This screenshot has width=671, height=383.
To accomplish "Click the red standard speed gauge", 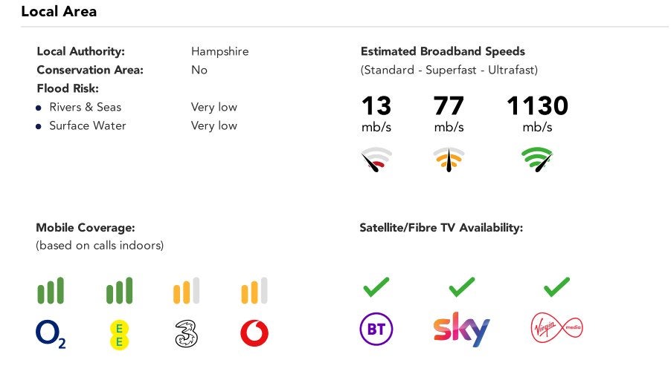I will pos(376,160).
